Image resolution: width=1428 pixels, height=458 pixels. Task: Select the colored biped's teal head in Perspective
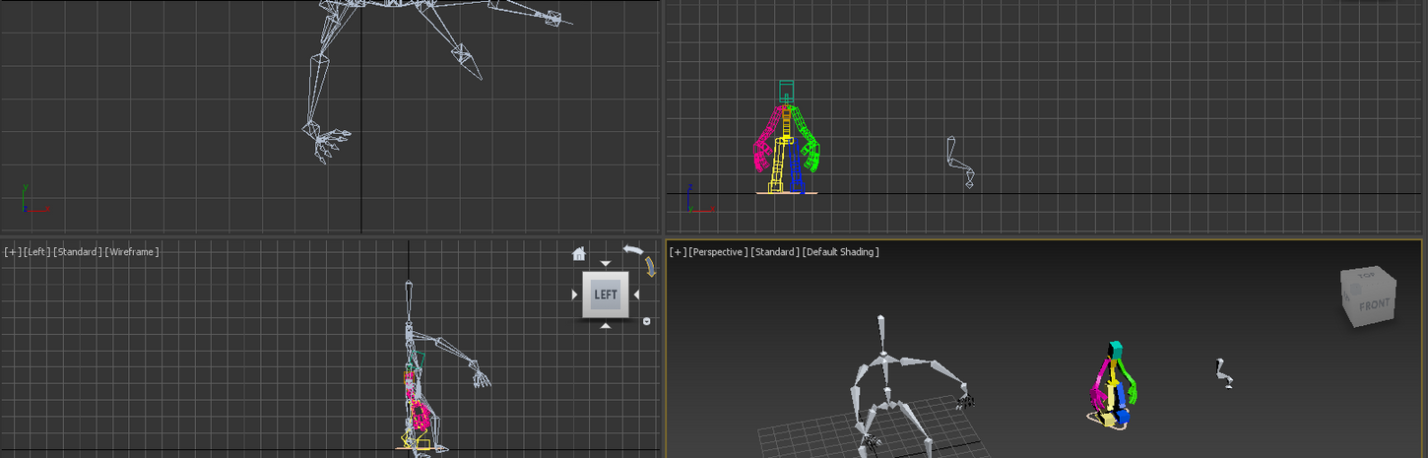1115,349
